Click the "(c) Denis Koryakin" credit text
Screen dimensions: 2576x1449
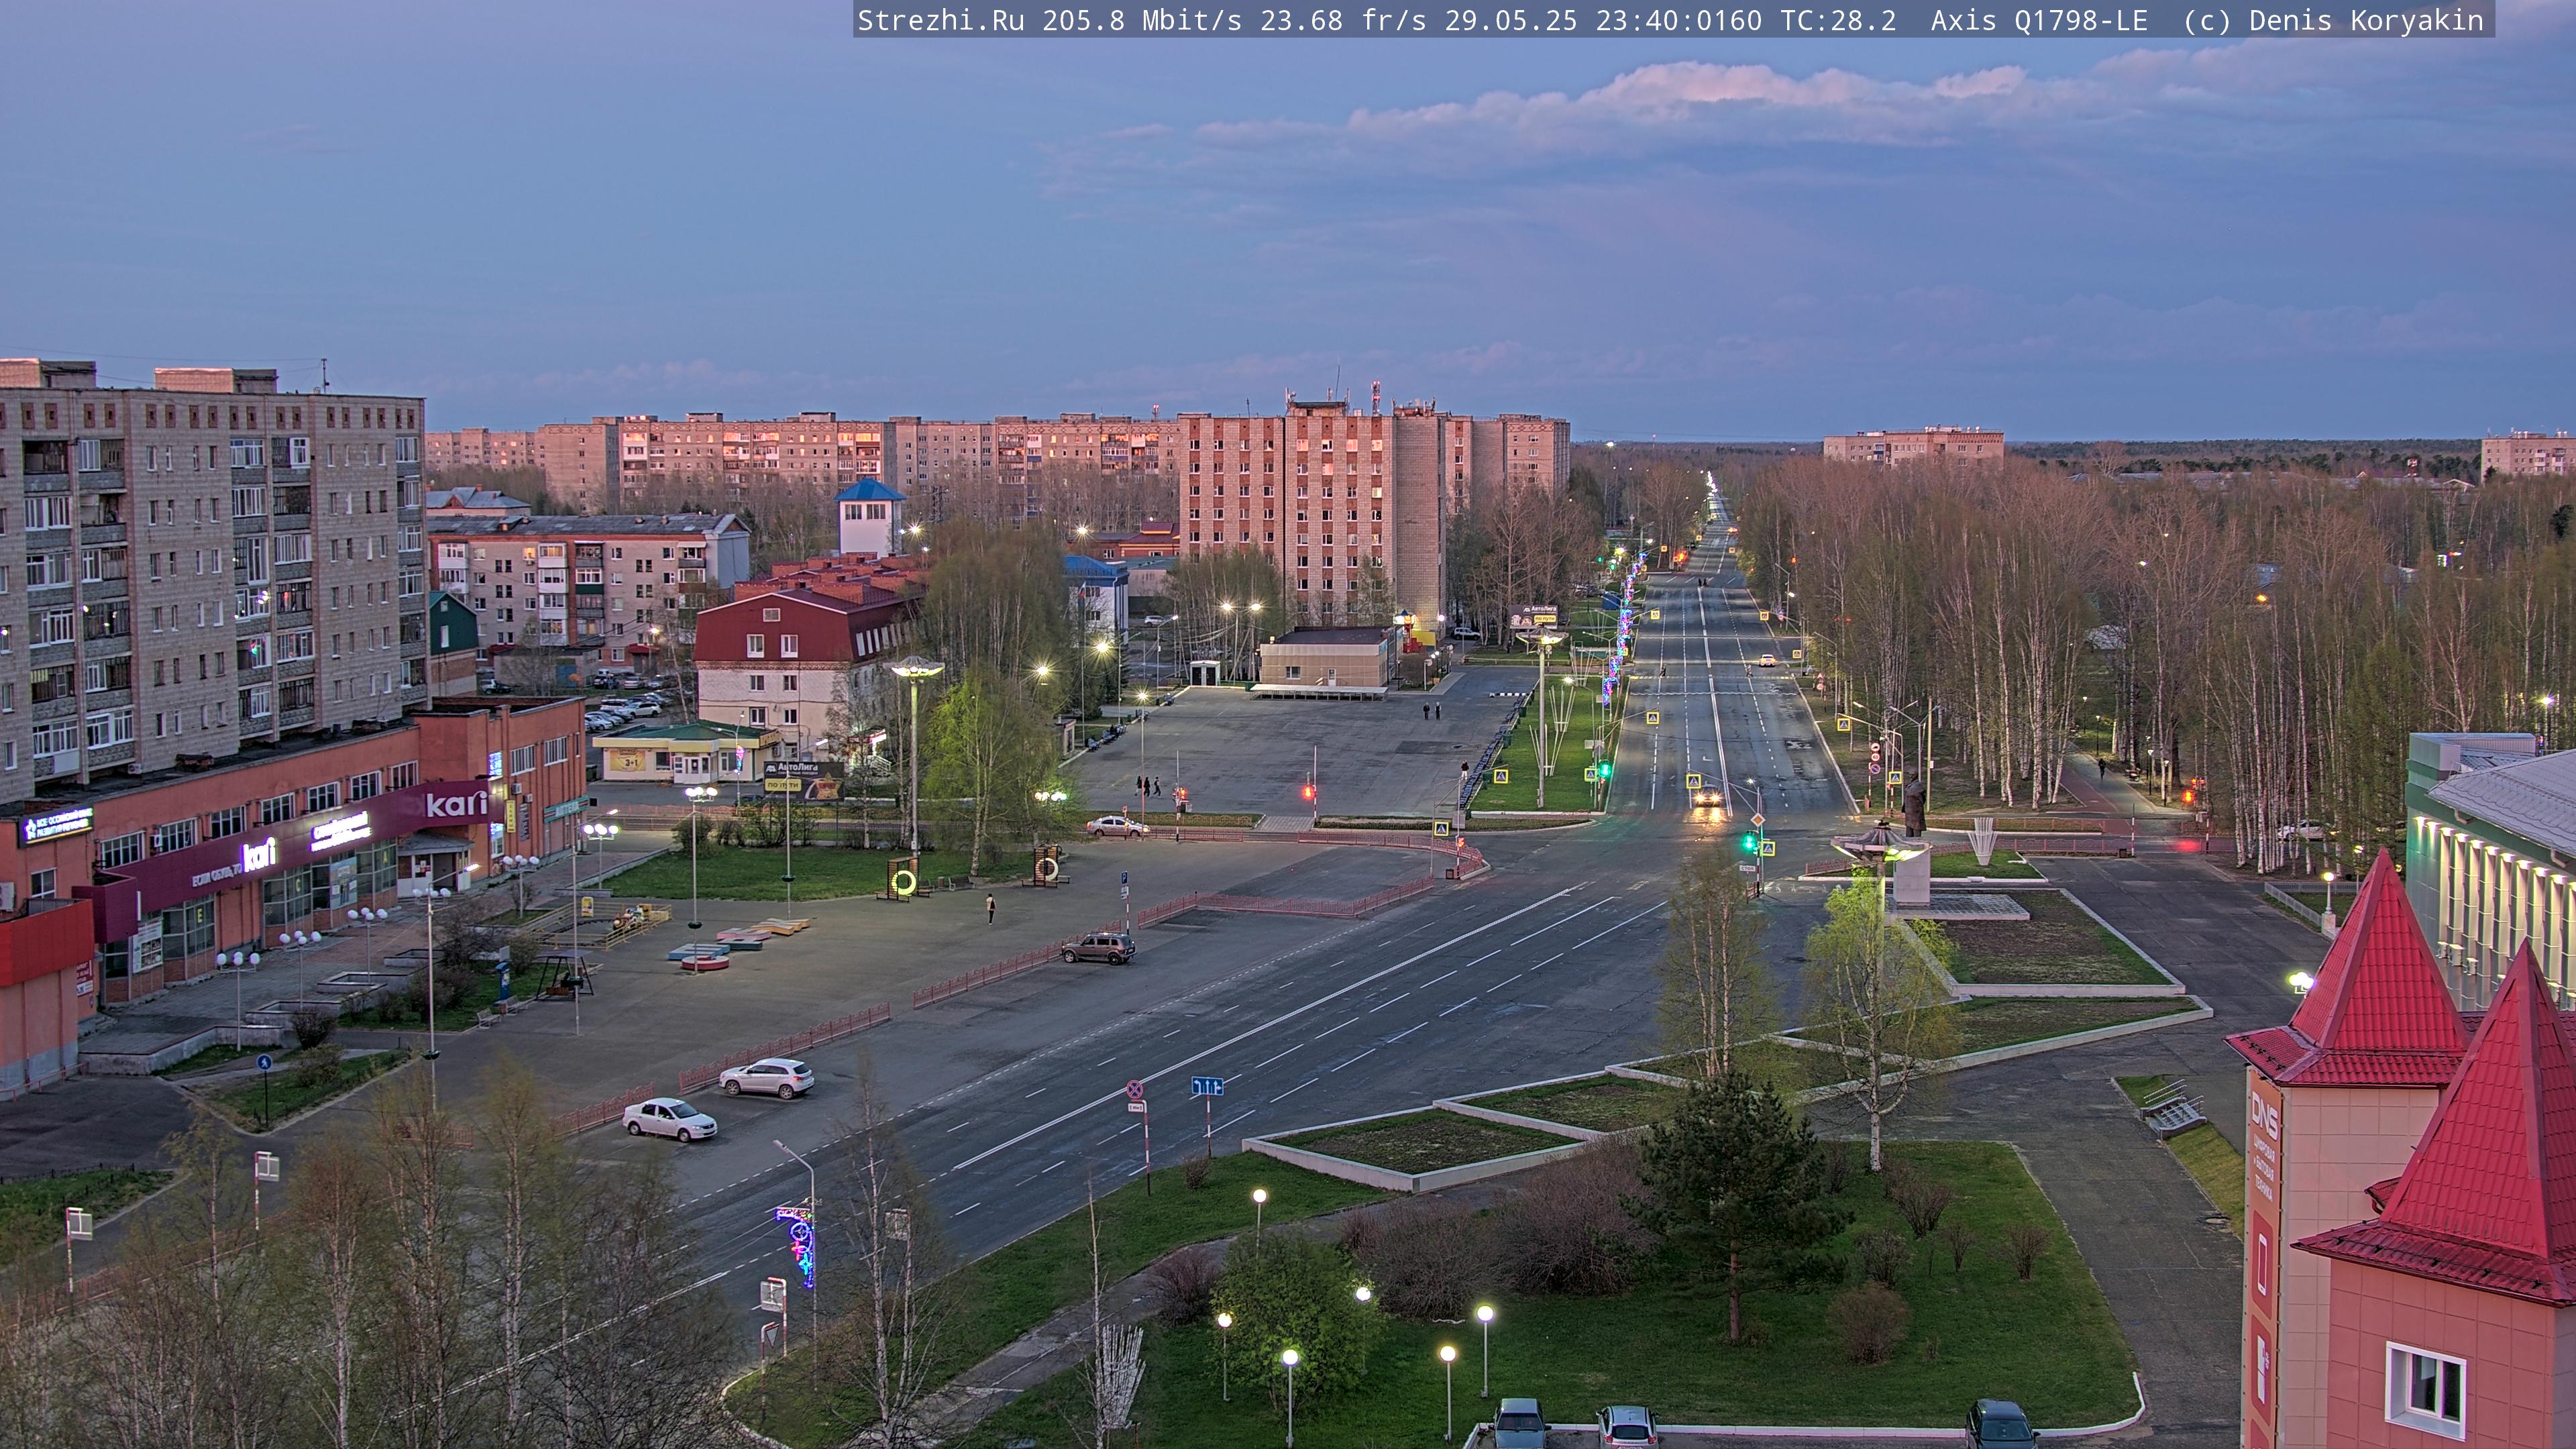(x=2333, y=21)
